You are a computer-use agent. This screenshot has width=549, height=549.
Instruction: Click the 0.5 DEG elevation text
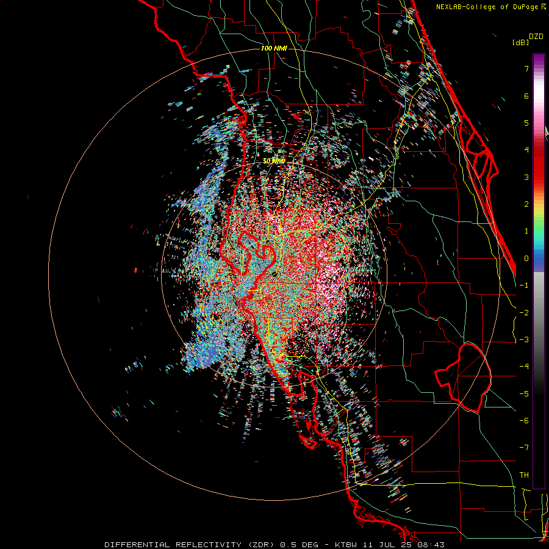point(300,545)
